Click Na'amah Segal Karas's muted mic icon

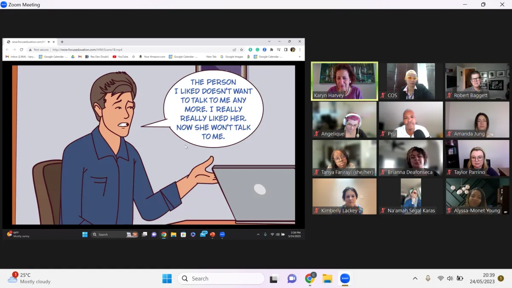click(x=383, y=211)
